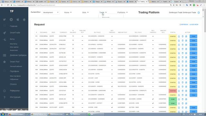Edit request row 312 (PINK)
Viewport: 206px width, 116px height.
pos(179,36)
